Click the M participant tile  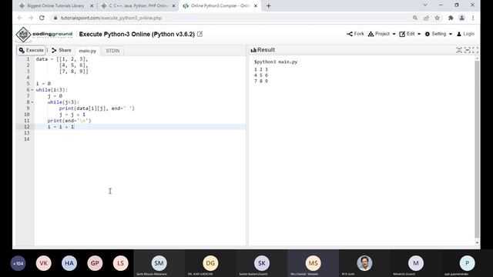[416, 263]
